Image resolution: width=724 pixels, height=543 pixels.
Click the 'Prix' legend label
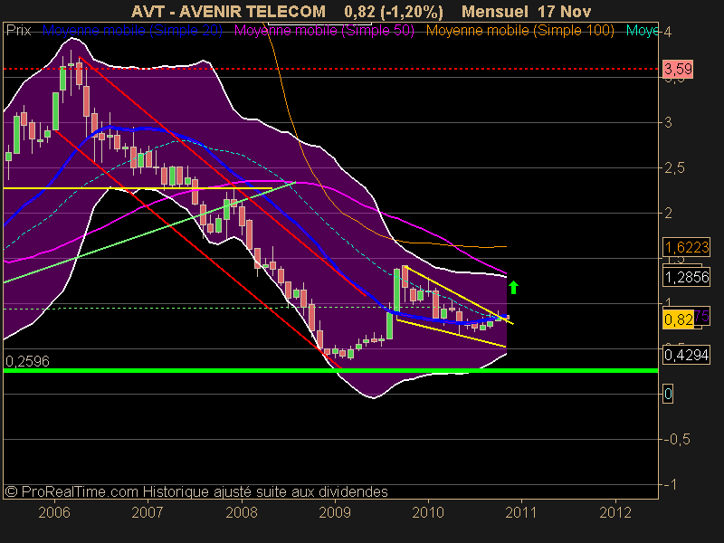click(18, 31)
